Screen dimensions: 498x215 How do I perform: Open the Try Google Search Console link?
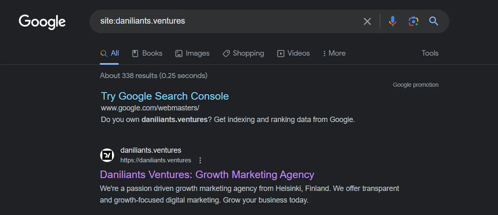165,96
